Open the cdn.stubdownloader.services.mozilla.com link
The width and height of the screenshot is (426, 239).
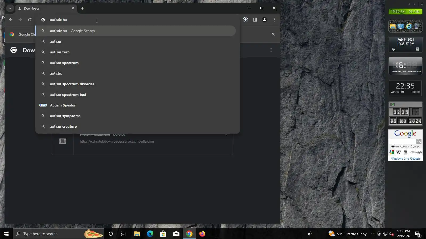point(117,141)
